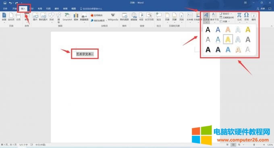Insert a comment (批注)
Viewport: 274px width, 148px height.
pyautogui.click(x=158, y=17)
